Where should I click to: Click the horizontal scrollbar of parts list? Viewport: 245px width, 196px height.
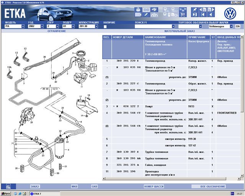click(171, 178)
